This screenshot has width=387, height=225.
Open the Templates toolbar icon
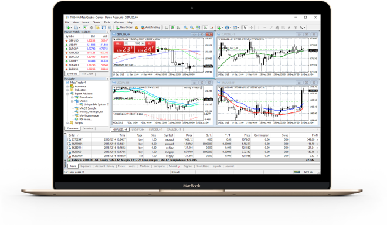tap(235, 28)
